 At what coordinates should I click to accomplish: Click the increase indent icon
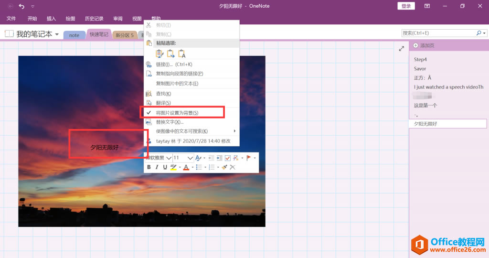point(219,158)
